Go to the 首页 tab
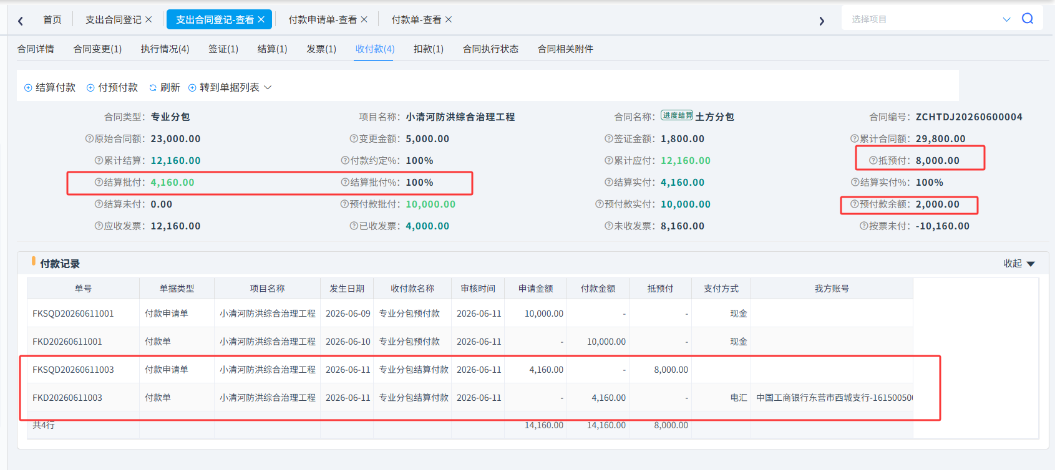The width and height of the screenshot is (1055, 470). tap(52, 19)
